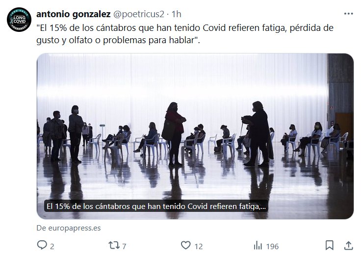Bookmark this tweet

click(x=330, y=245)
